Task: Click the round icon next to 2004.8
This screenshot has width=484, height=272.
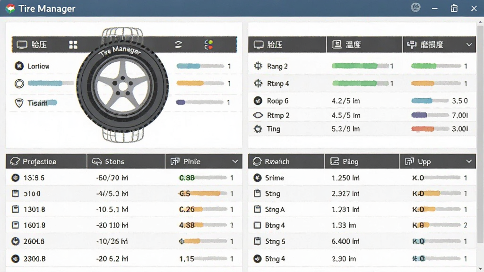Action: coord(15,241)
